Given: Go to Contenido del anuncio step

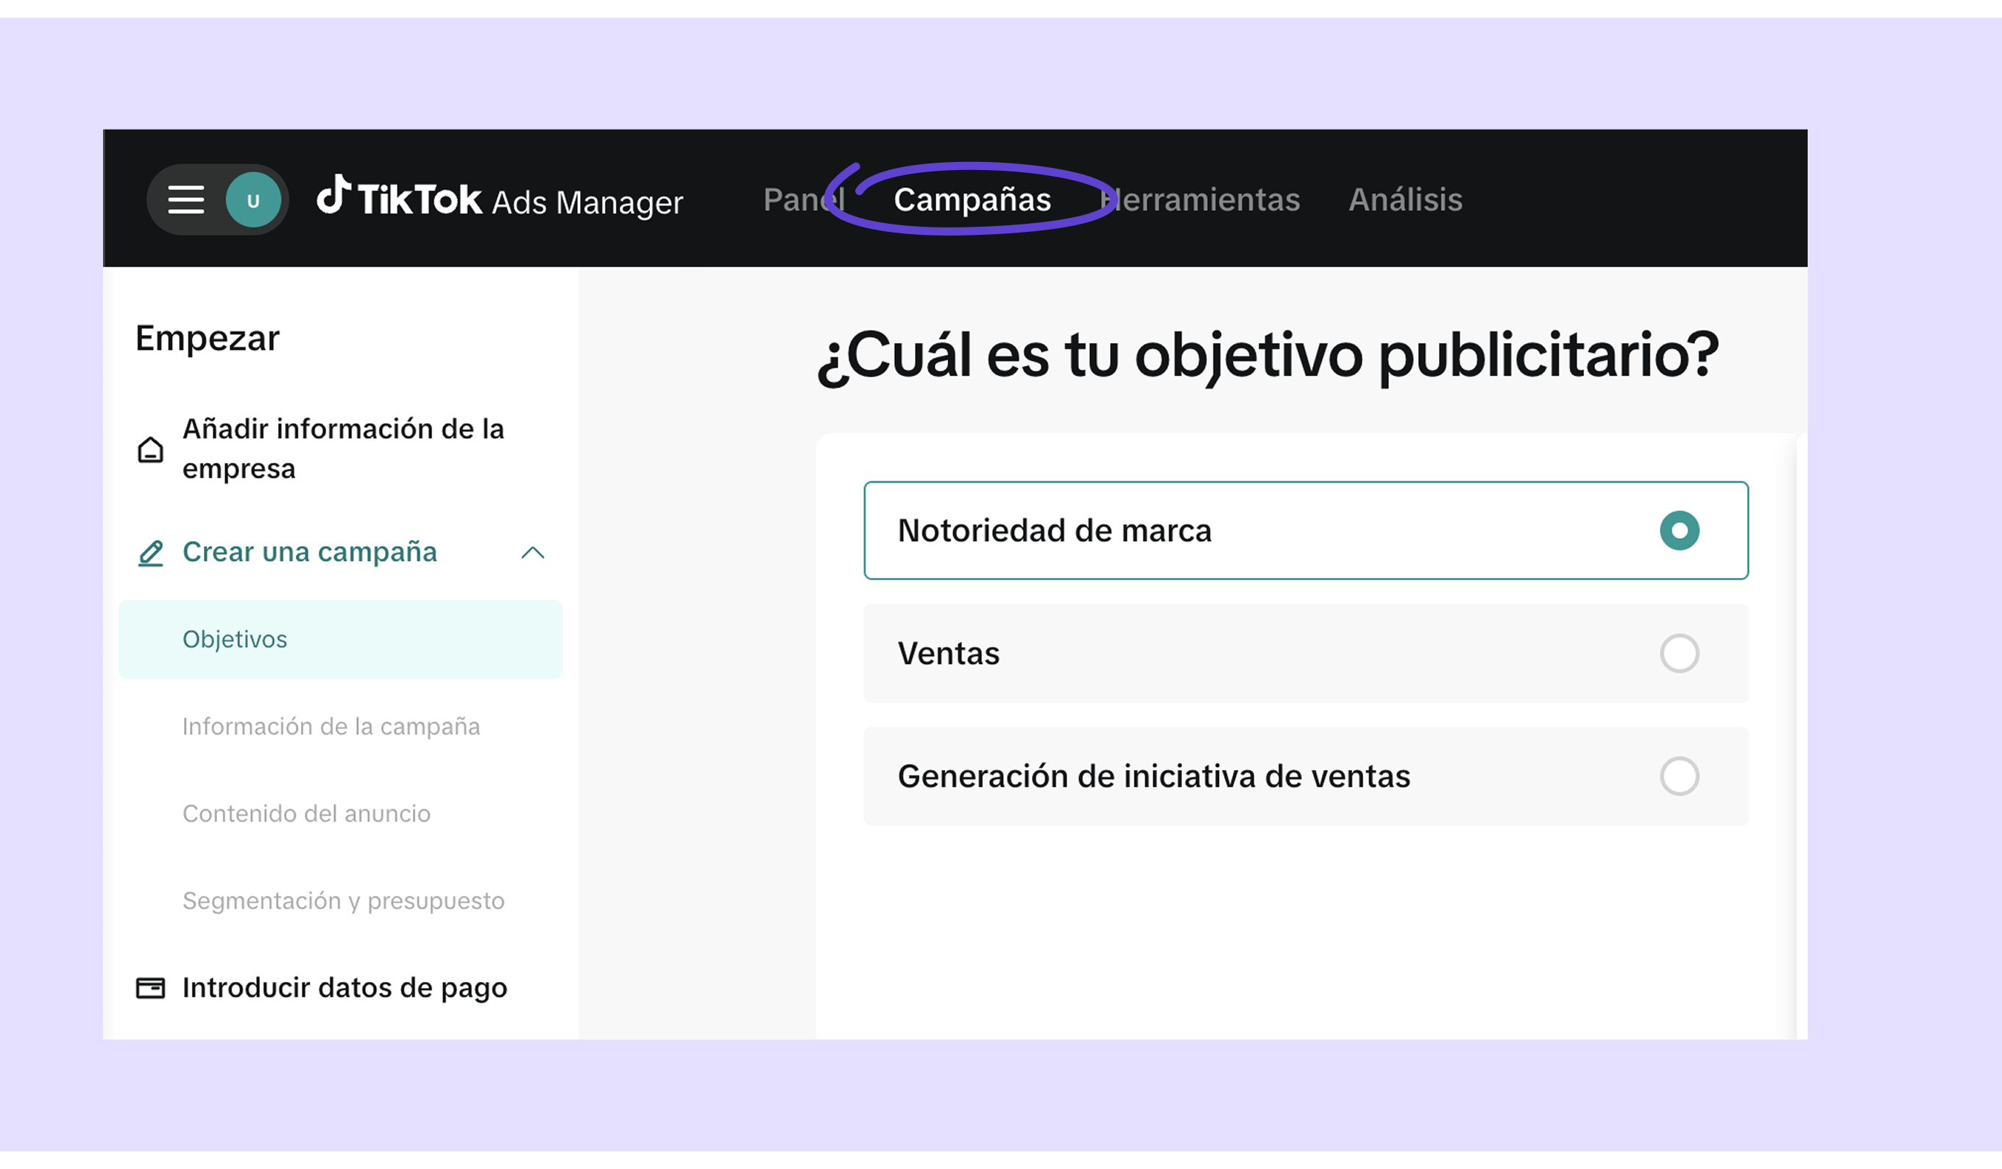Looking at the screenshot, I should coord(306,813).
